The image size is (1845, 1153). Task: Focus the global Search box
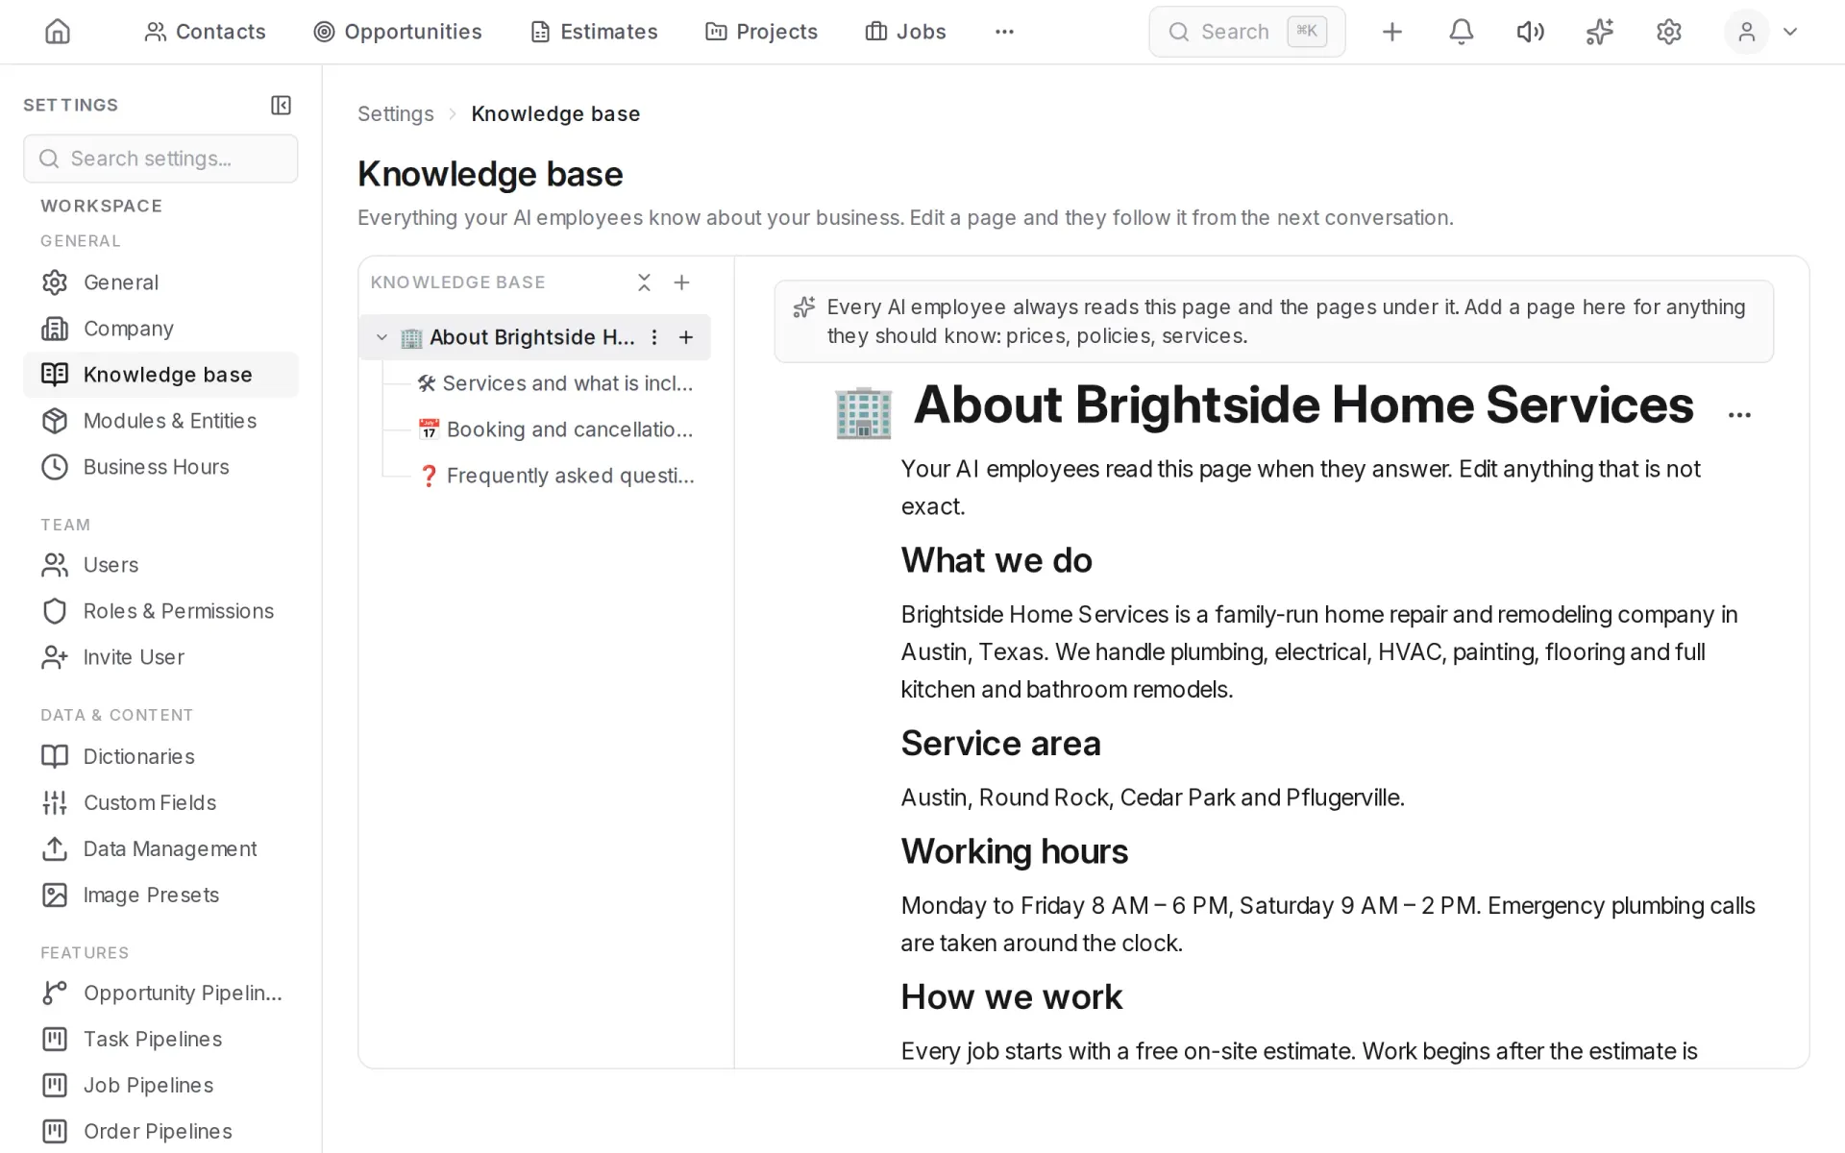pos(1246,32)
